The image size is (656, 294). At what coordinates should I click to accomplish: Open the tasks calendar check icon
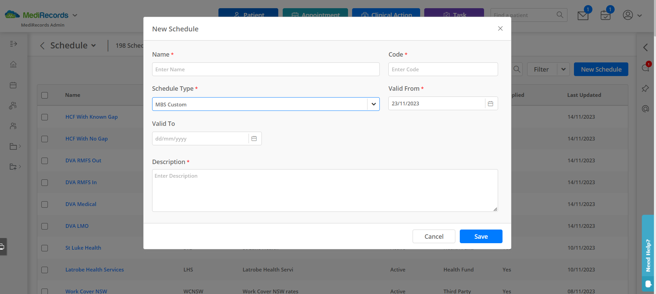tap(605, 15)
